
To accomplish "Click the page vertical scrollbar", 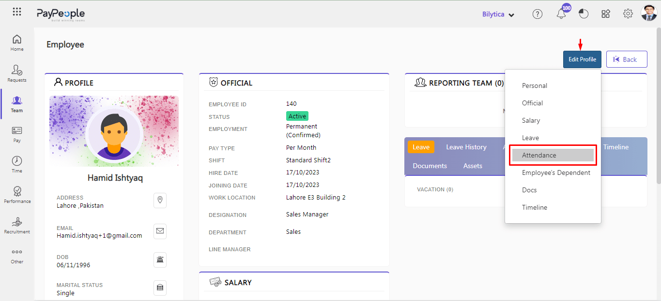I will pyautogui.click(x=659, y=106).
